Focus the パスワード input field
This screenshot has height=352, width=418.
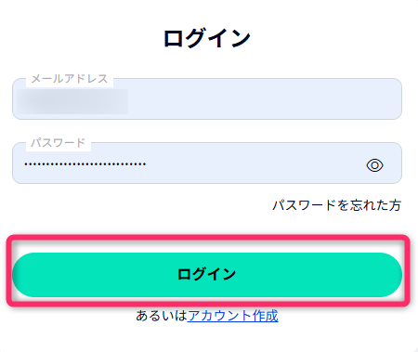[x=207, y=163]
